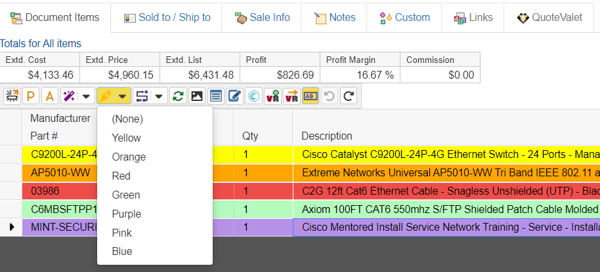Click the edit pencil note icon
This screenshot has height=272, width=600.
[x=234, y=96]
